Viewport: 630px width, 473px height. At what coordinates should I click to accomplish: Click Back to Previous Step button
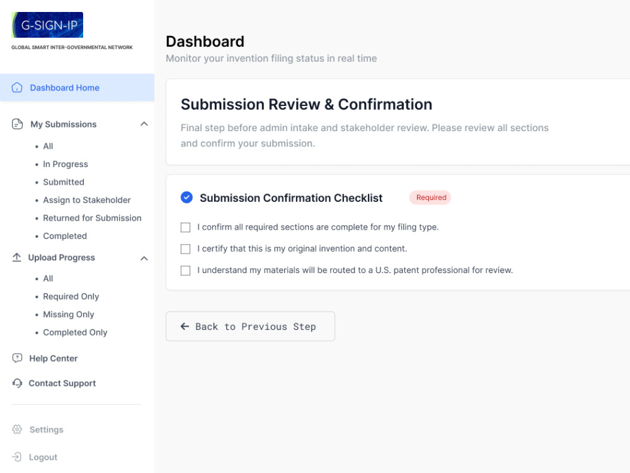[x=250, y=326]
